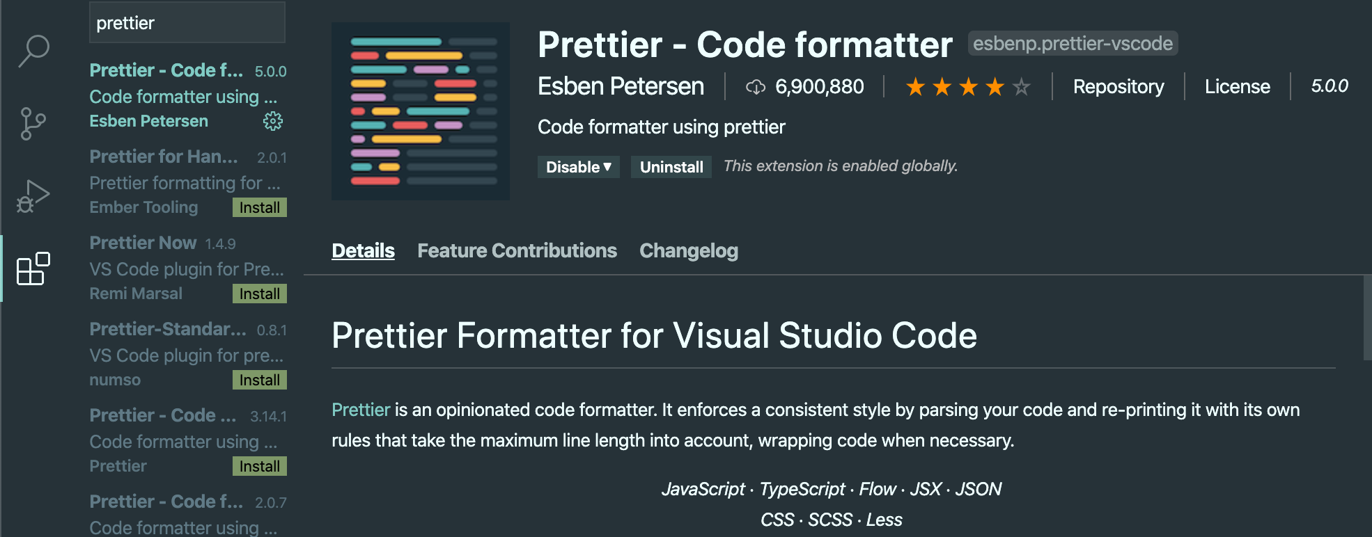Click the CSS · SCSS · Less line
The image size is (1372, 537).
(832, 520)
